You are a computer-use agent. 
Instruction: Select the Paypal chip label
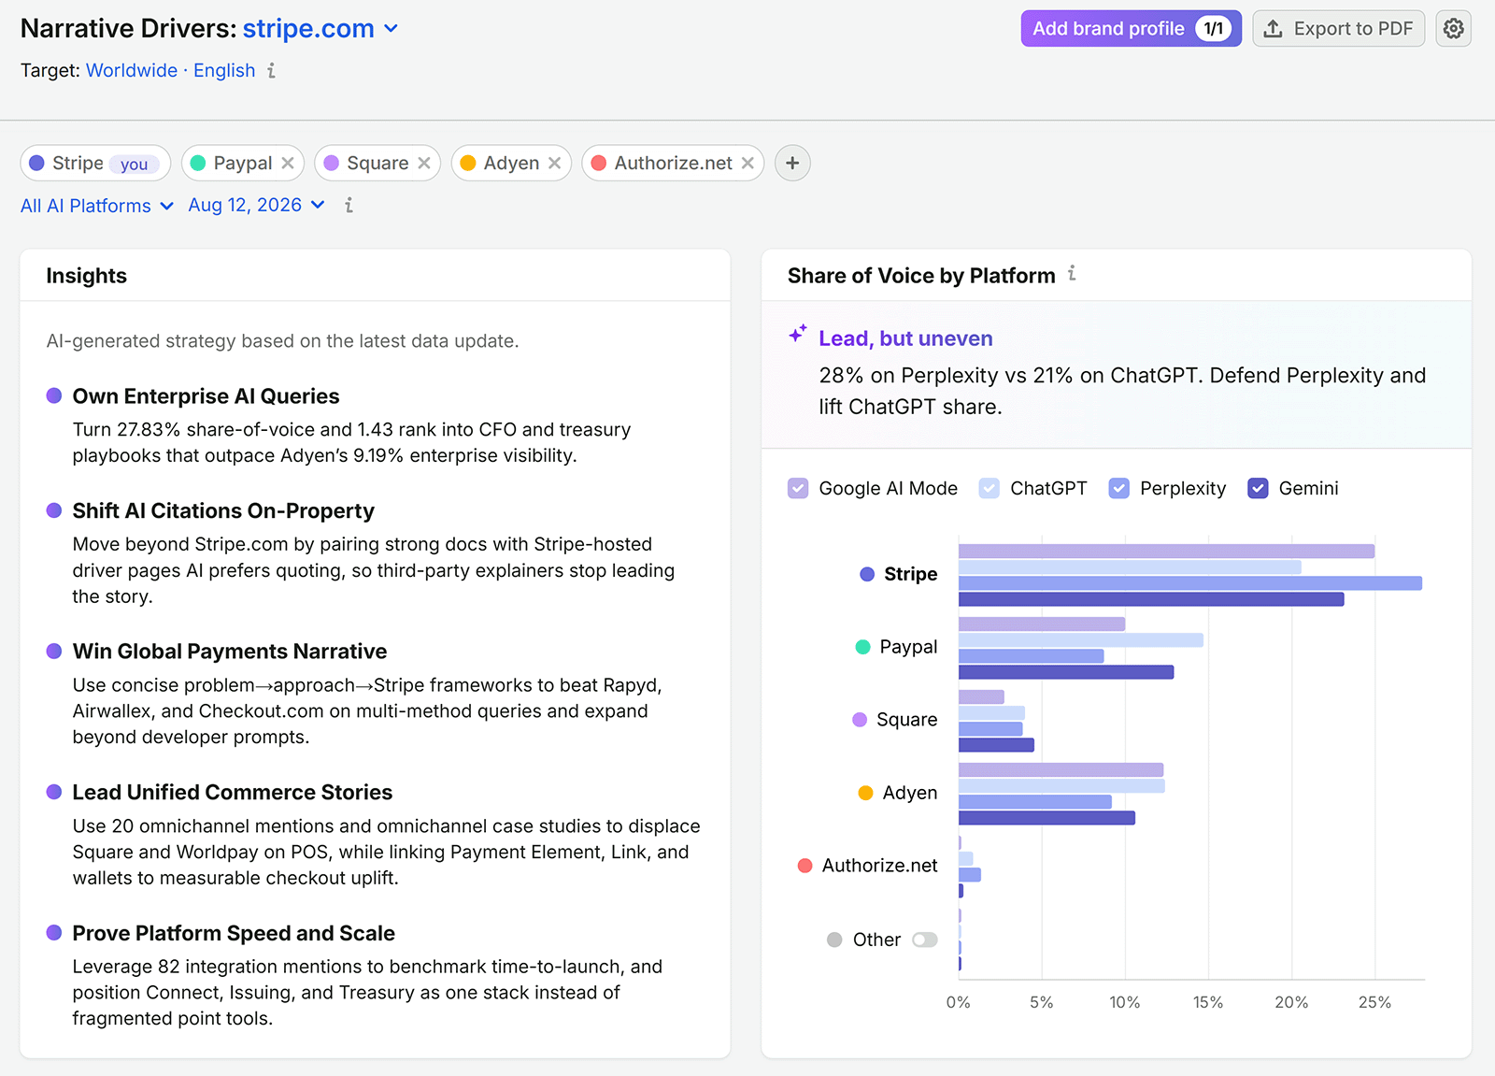243,163
